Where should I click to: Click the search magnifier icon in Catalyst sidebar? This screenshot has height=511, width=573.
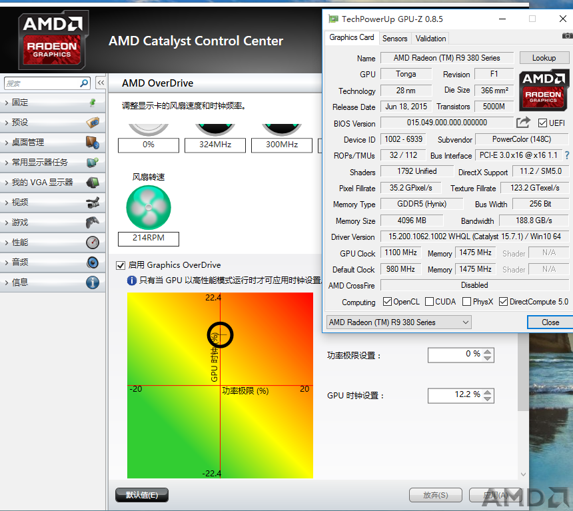(84, 83)
